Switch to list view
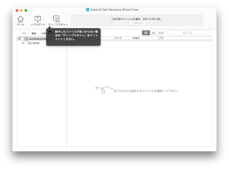The height and width of the screenshot is (169, 229). pos(146,33)
